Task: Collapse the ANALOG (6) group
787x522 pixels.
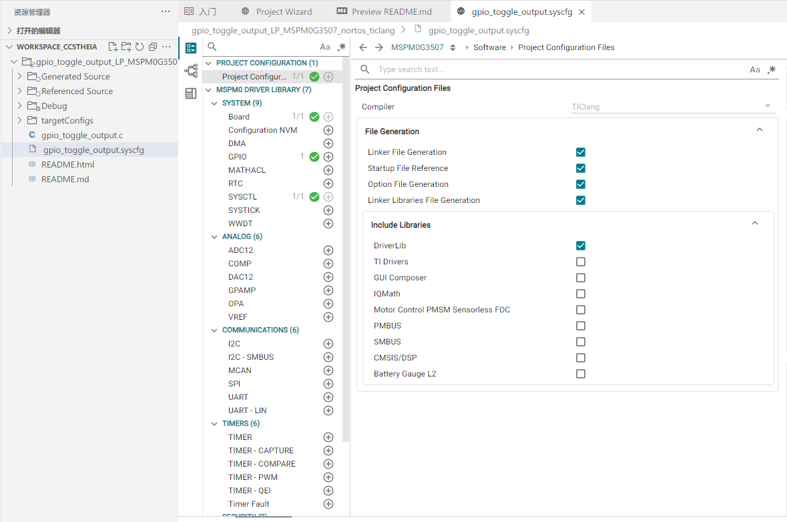Action: coord(214,237)
